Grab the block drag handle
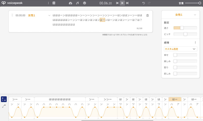The height and width of the screenshot is (121, 203). click(12, 15)
